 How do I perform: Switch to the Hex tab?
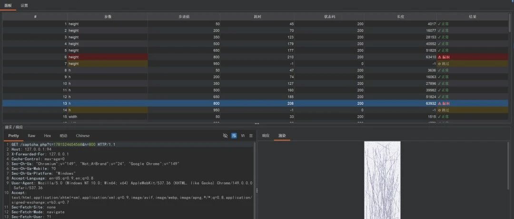(x=48, y=136)
